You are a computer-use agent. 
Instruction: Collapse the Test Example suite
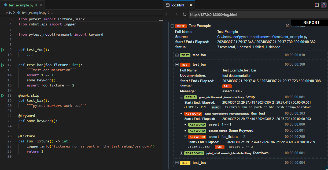click(172, 26)
